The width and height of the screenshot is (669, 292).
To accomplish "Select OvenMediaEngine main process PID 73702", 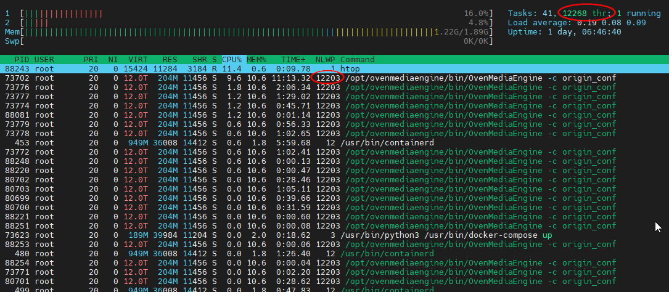I will pyautogui.click(x=334, y=78).
